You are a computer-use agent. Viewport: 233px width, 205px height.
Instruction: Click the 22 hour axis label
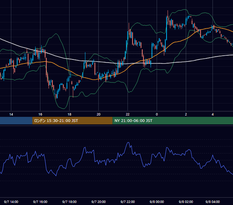[x=128, y=114]
